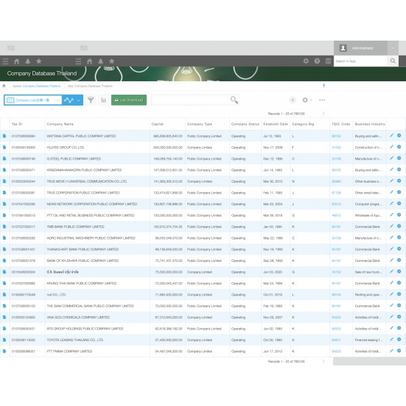
Task: Open app settings gear beside plus button
Action: click(305, 100)
